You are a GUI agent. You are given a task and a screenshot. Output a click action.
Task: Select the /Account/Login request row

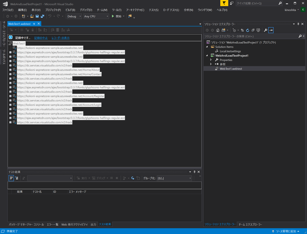tap(59, 105)
